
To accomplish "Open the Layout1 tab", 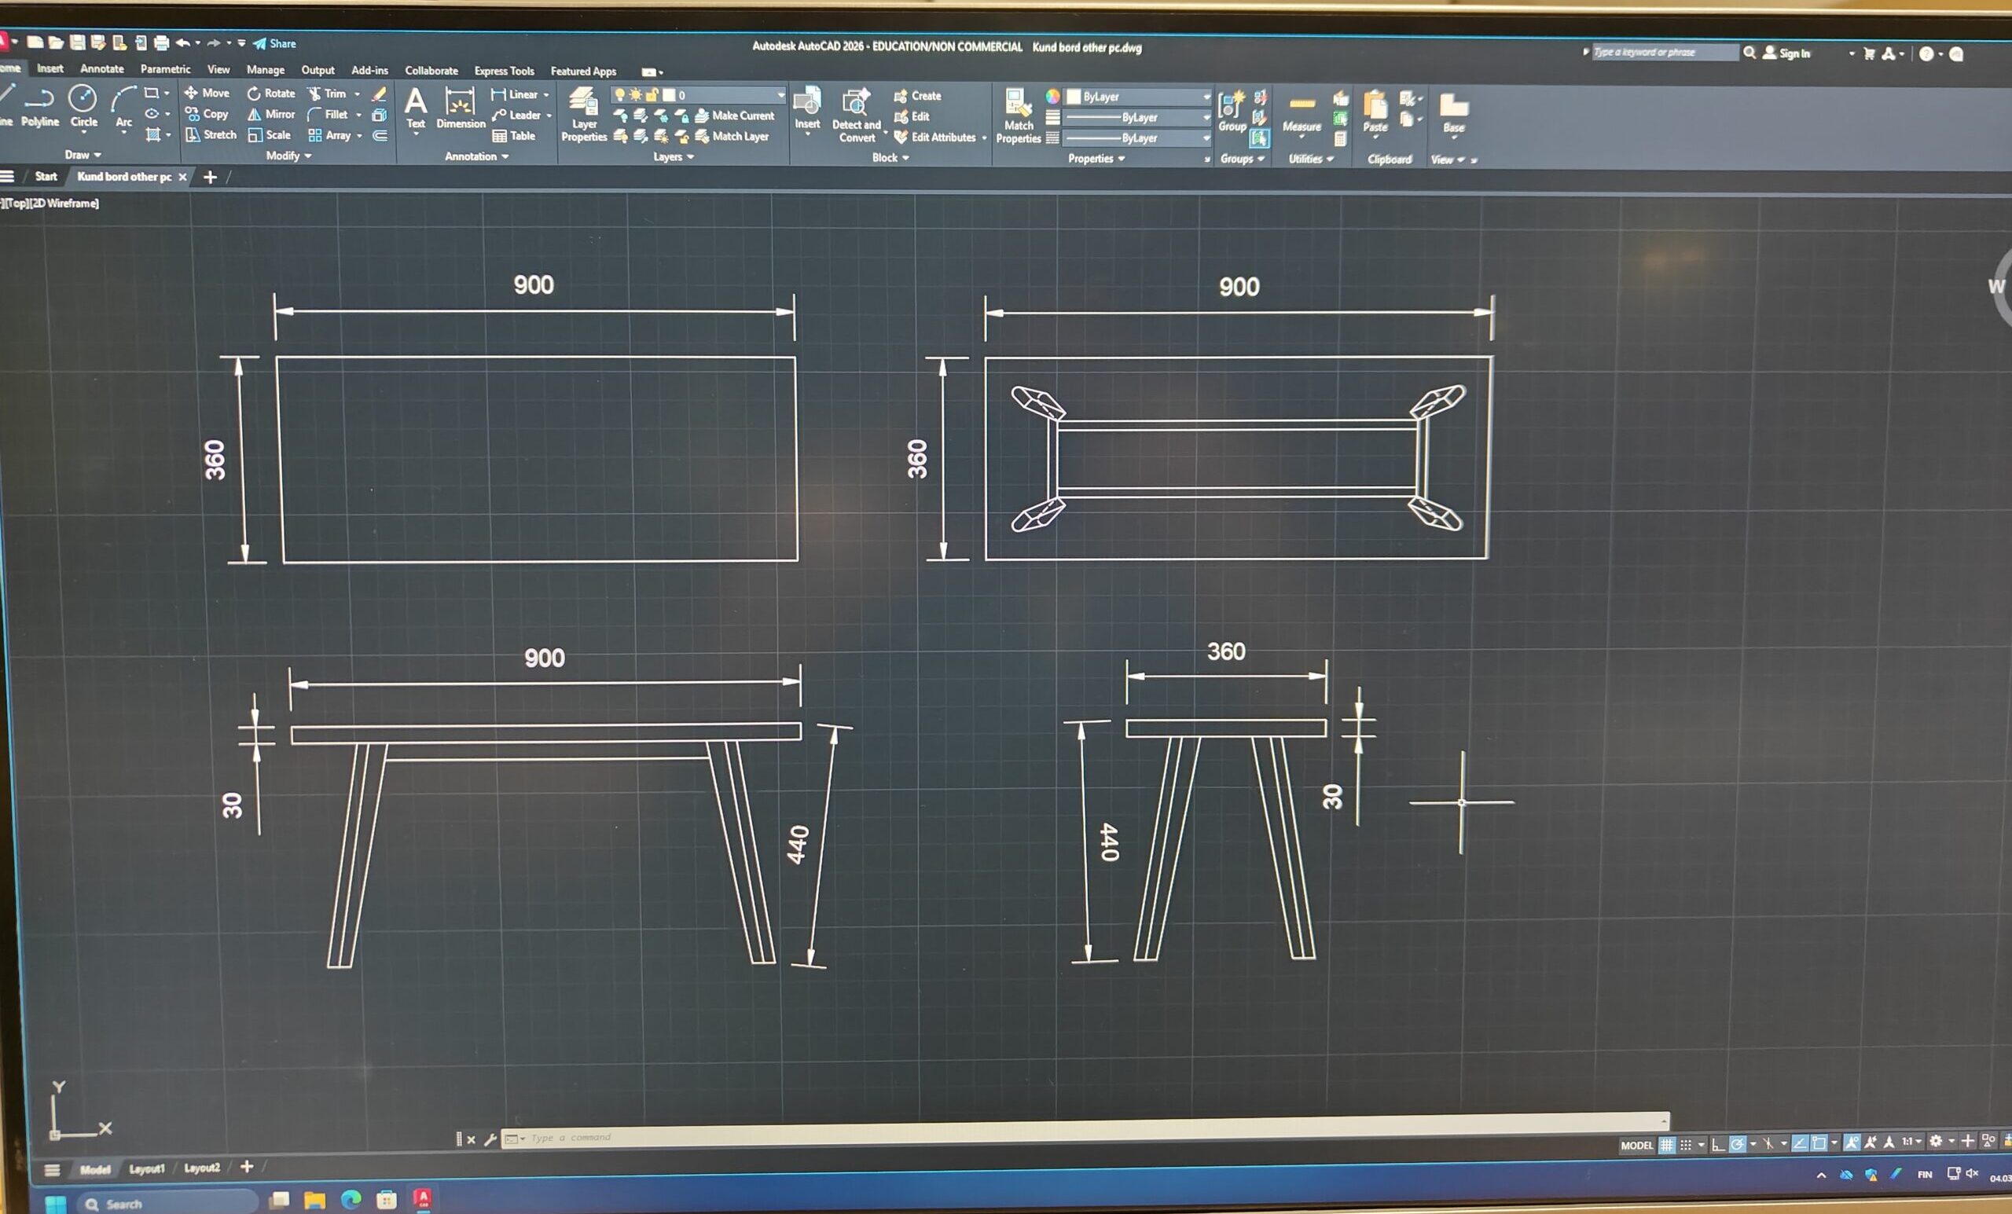I will pos(146,1168).
